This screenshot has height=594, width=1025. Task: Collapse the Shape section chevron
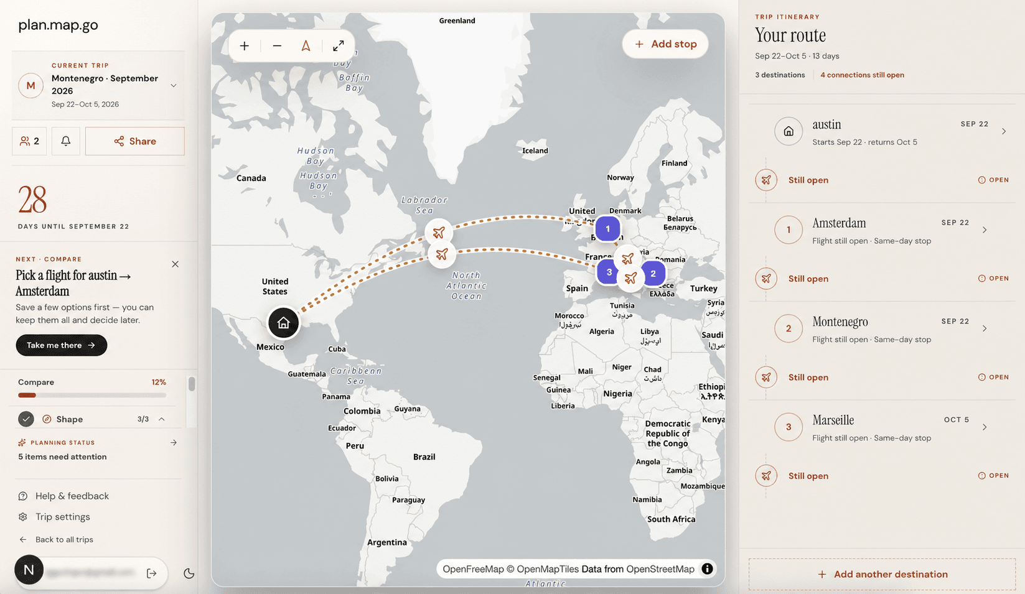162,419
